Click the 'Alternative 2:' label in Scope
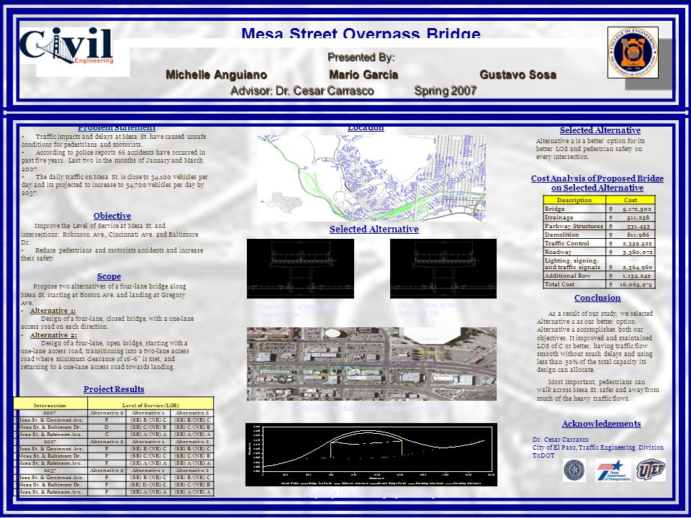 (53, 335)
